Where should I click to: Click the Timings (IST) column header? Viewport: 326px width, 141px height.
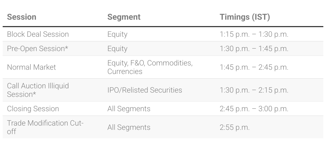(x=244, y=17)
